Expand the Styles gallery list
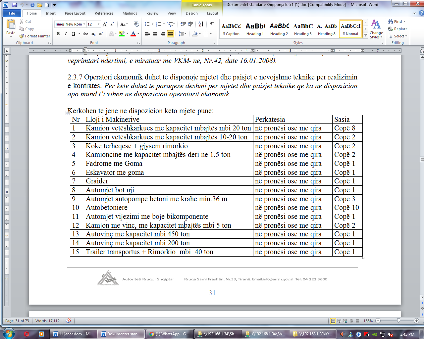424x339 pixels. click(x=366, y=36)
